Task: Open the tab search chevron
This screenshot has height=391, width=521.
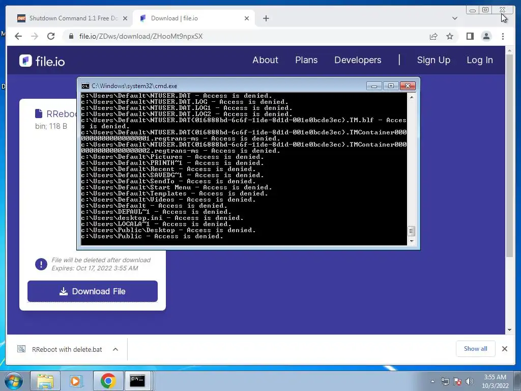Action: (x=454, y=18)
